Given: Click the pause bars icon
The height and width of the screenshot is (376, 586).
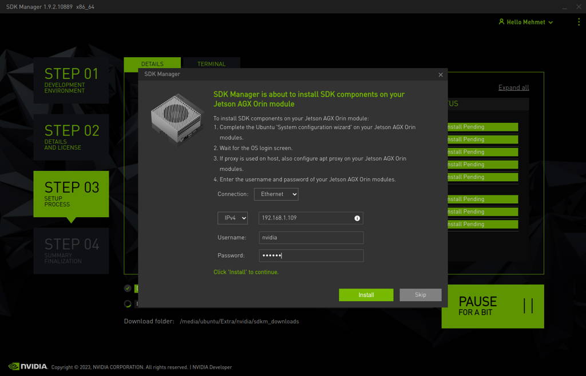Looking at the screenshot, I should pos(528,306).
